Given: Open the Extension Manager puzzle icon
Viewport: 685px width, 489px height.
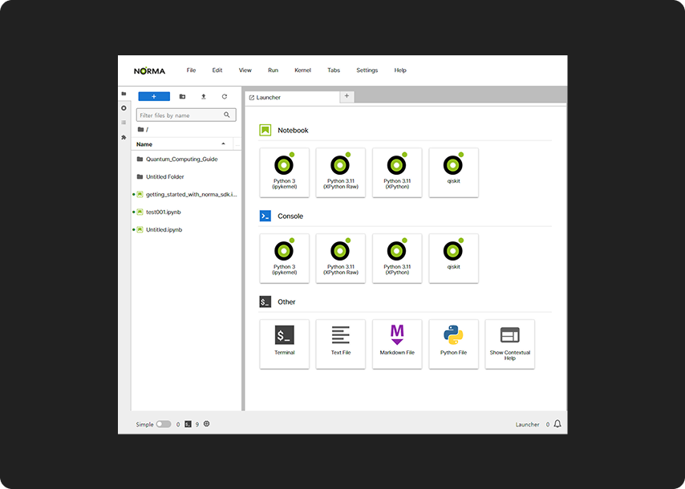Looking at the screenshot, I should coord(124,137).
